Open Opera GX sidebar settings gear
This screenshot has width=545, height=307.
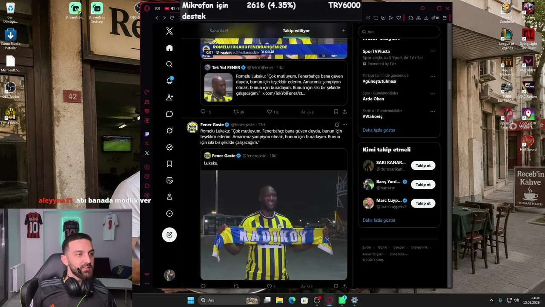tap(147, 195)
